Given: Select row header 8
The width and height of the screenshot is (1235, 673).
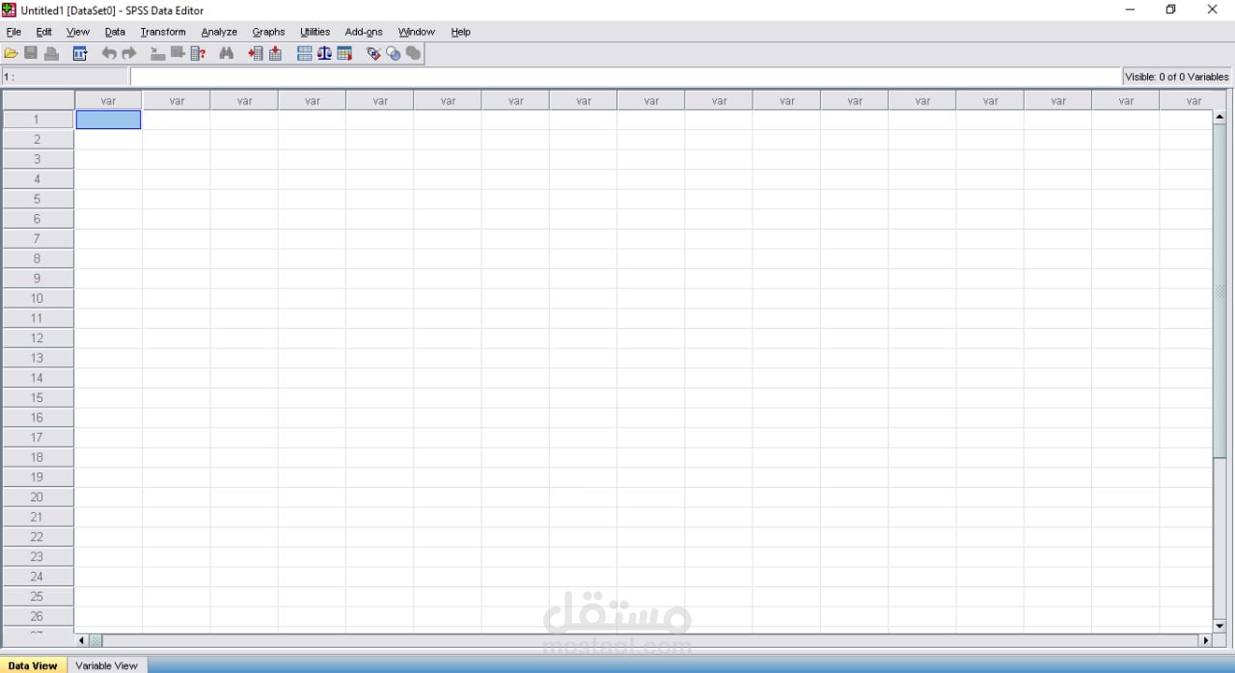Looking at the screenshot, I should [x=38, y=258].
